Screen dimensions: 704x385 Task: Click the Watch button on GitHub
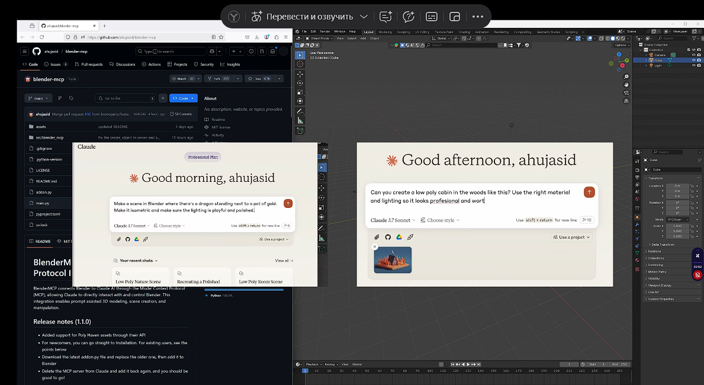click(185, 79)
